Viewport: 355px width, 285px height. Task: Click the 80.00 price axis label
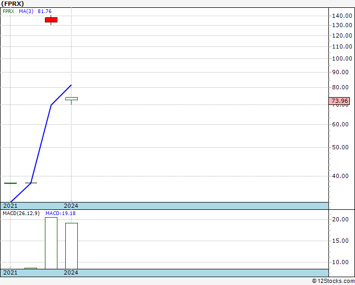340,87
